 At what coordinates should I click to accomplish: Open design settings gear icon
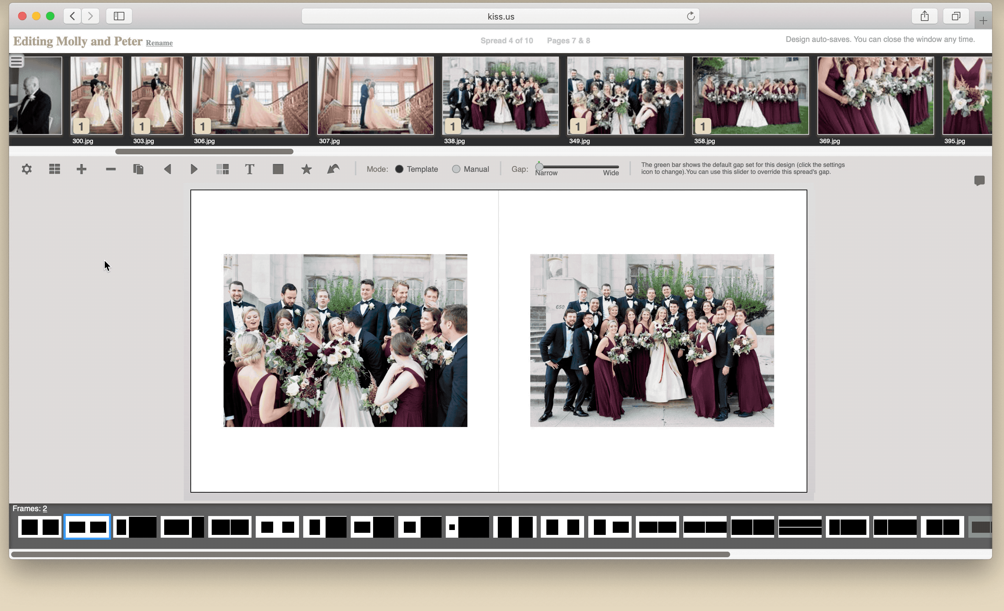click(27, 169)
